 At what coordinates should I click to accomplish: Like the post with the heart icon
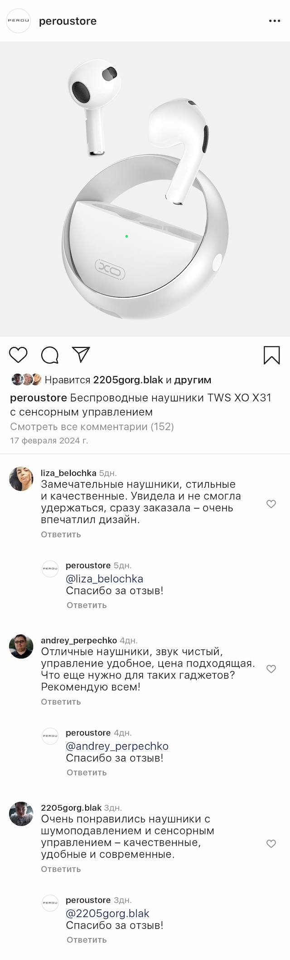19,355
